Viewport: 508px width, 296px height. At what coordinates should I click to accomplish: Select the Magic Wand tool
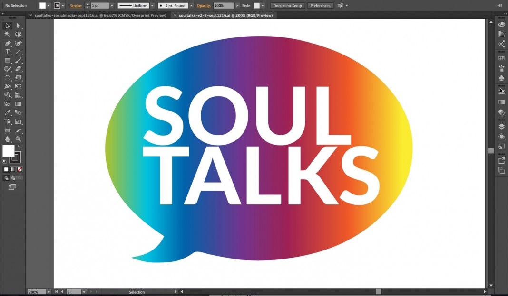point(8,34)
